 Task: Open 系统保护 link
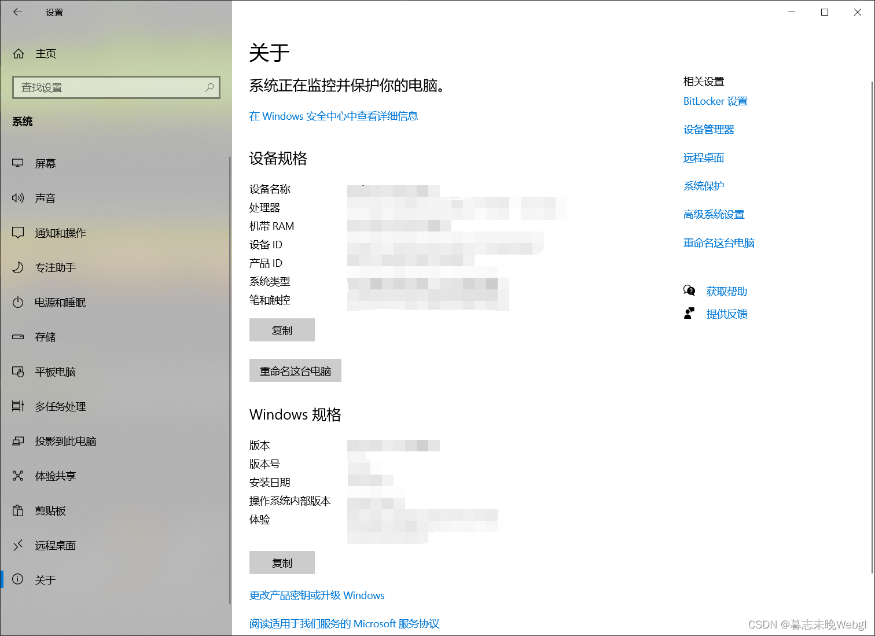[704, 186]
